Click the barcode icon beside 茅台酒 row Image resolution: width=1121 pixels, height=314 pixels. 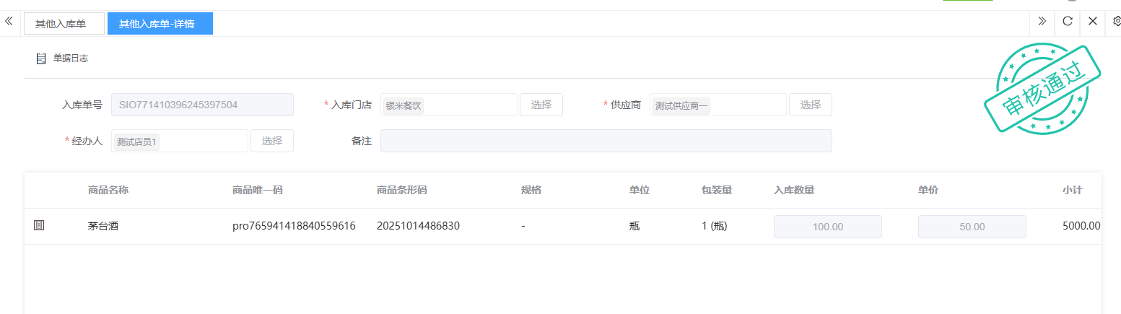click(x=39, y=226)
